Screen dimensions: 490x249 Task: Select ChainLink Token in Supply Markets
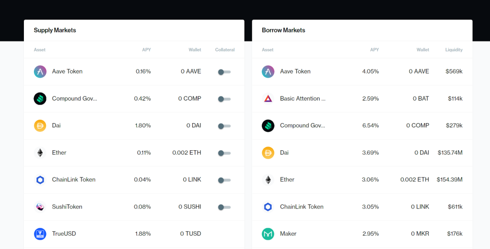pyautogui.click(x=74, y=180)
